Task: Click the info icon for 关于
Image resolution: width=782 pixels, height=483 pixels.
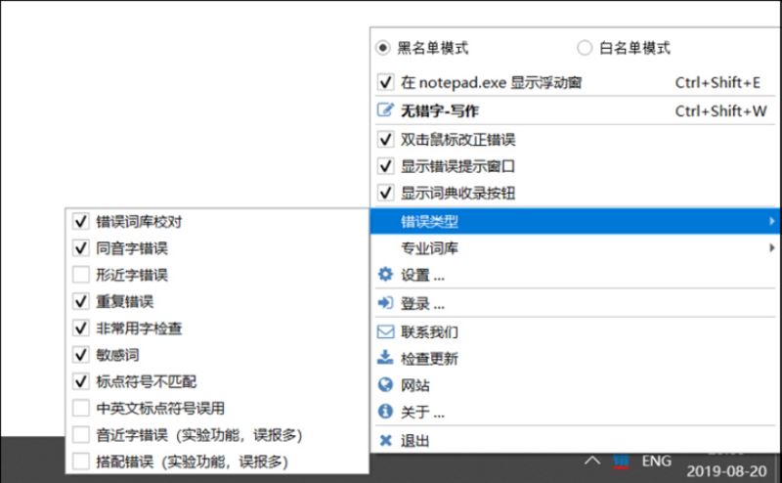Action: [x=385, y=412]
